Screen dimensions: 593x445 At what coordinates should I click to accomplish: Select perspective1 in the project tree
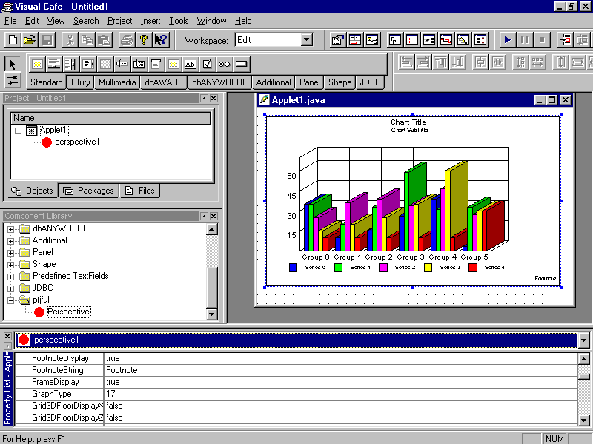click(77, 142)
